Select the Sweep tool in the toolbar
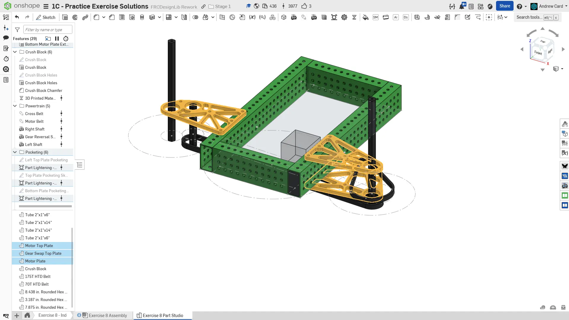The image size is (569, 320). pyautogui.click(x=85, y=17)
